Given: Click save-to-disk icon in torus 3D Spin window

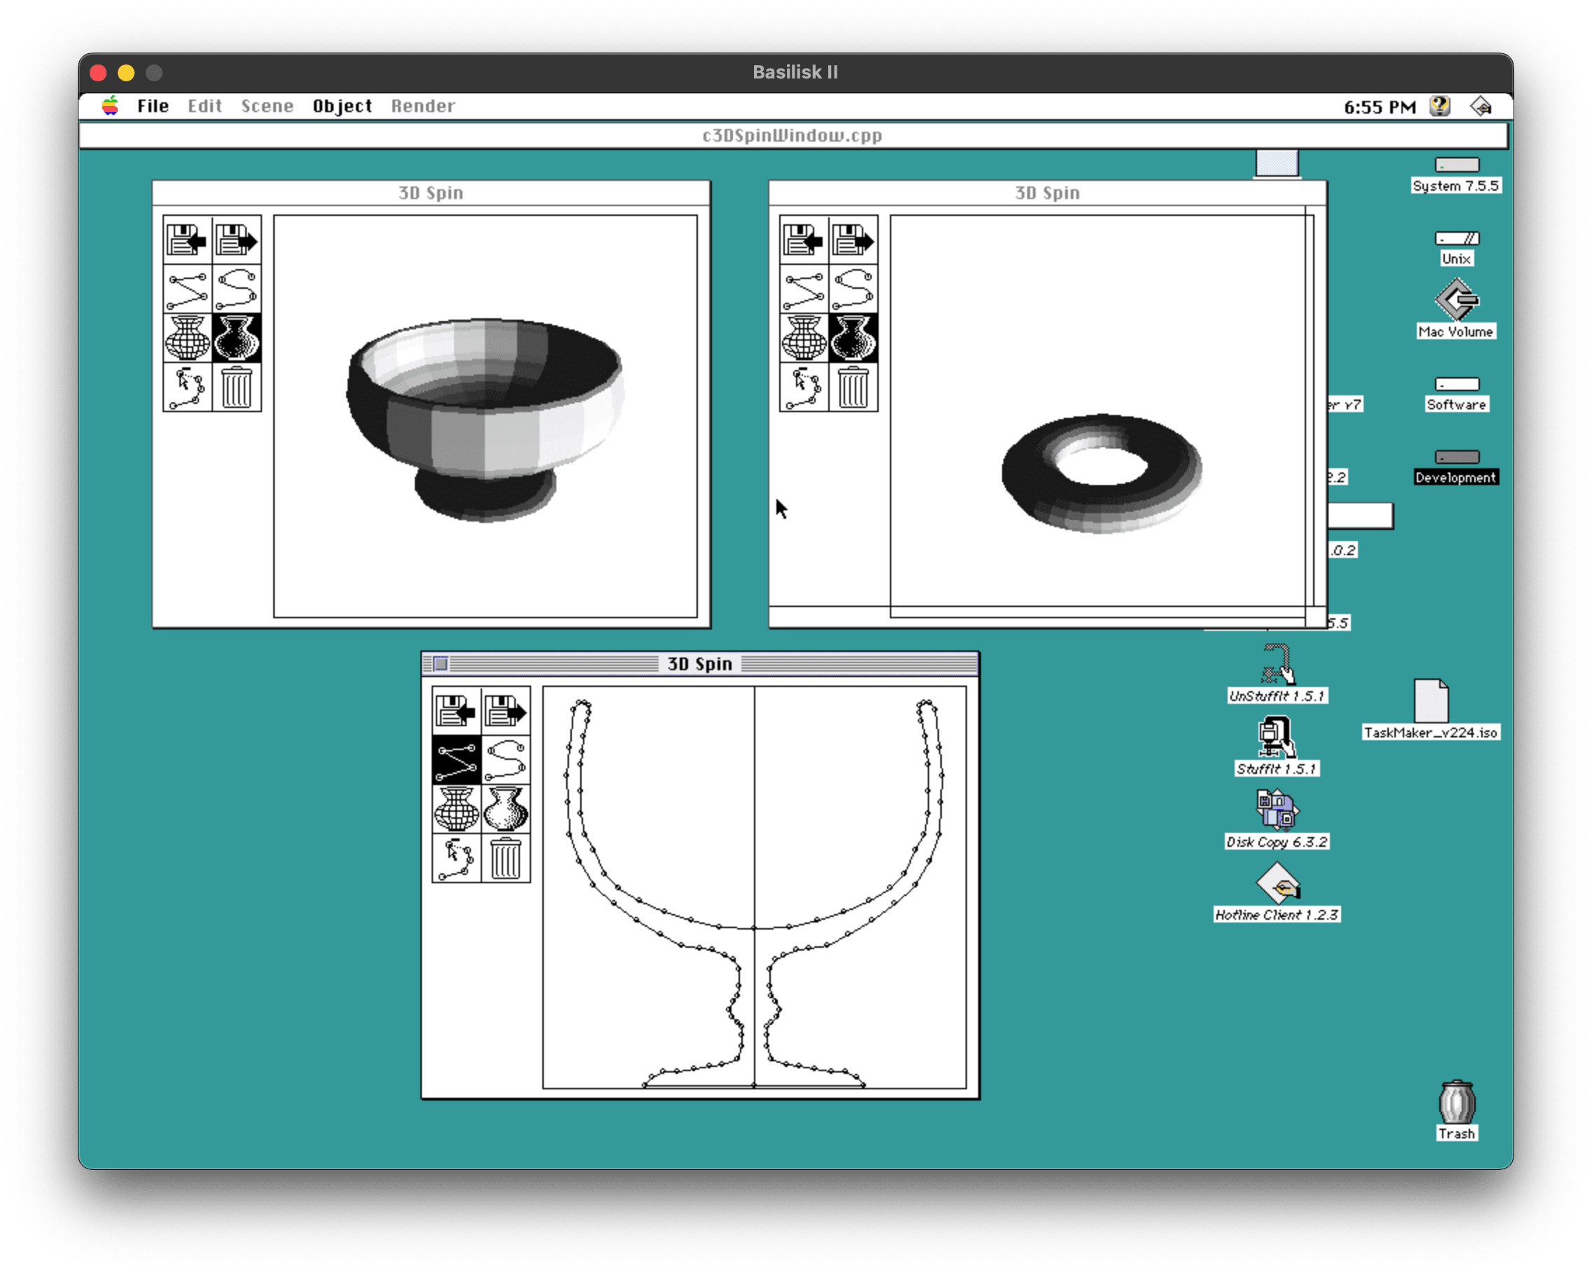Looking at the screenshot, I should coord(853,240).
